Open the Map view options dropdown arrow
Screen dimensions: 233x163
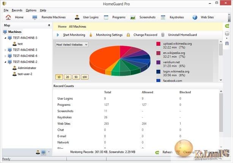pos(49,152)
